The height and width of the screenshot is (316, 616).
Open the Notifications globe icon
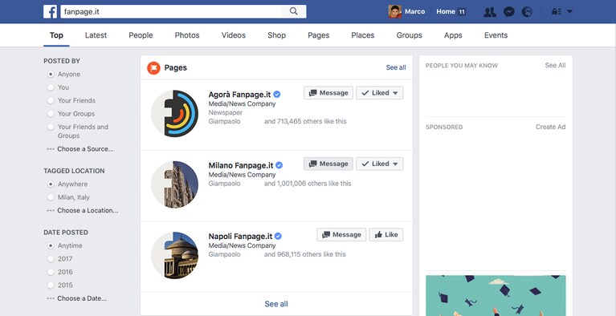[527, 12]
